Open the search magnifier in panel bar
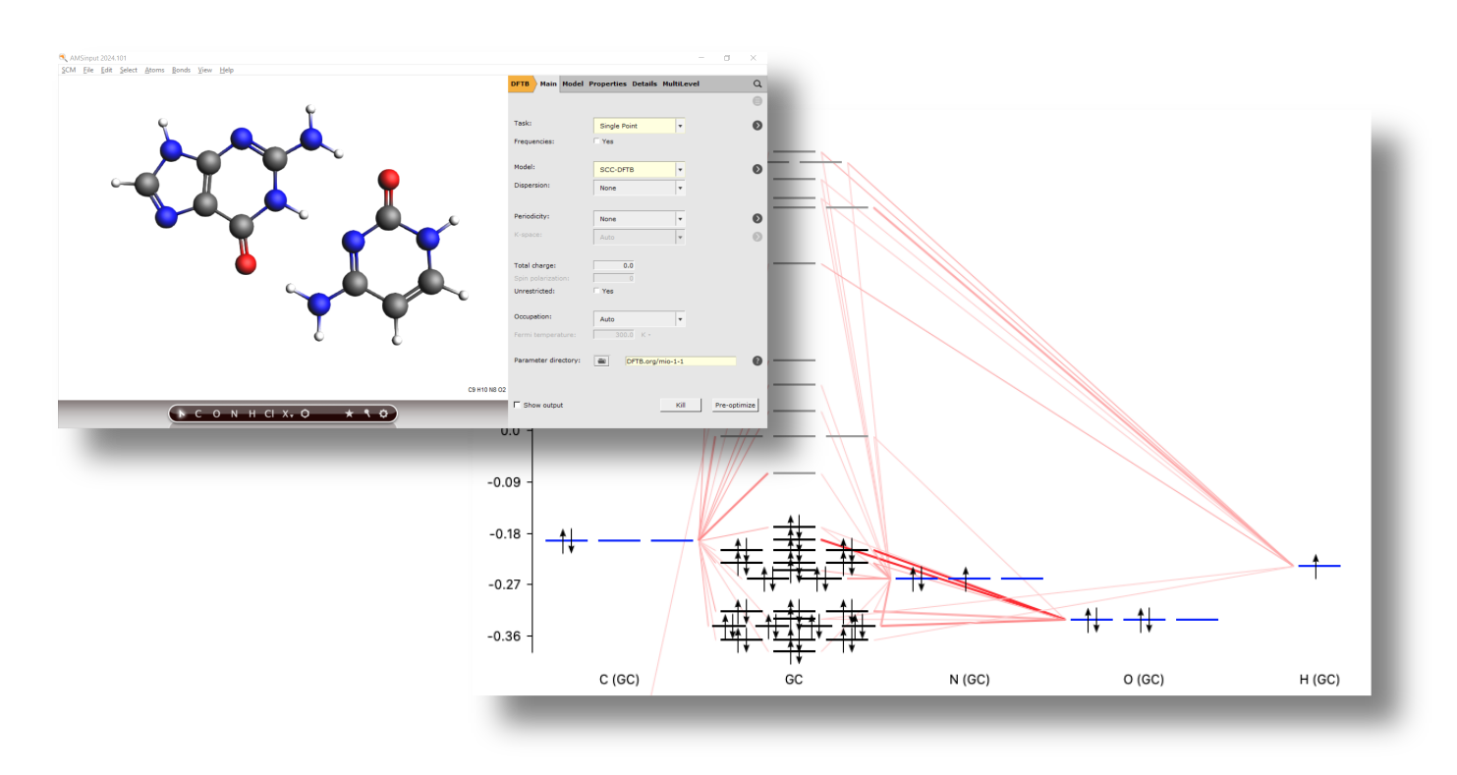 757,84
